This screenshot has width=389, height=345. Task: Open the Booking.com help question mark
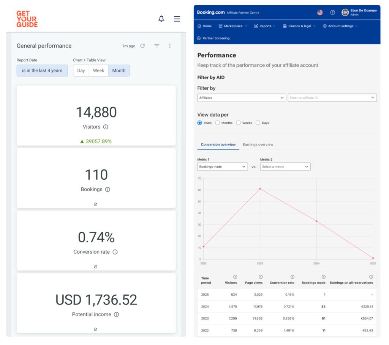pyautogui.click(x=332, y=13)
